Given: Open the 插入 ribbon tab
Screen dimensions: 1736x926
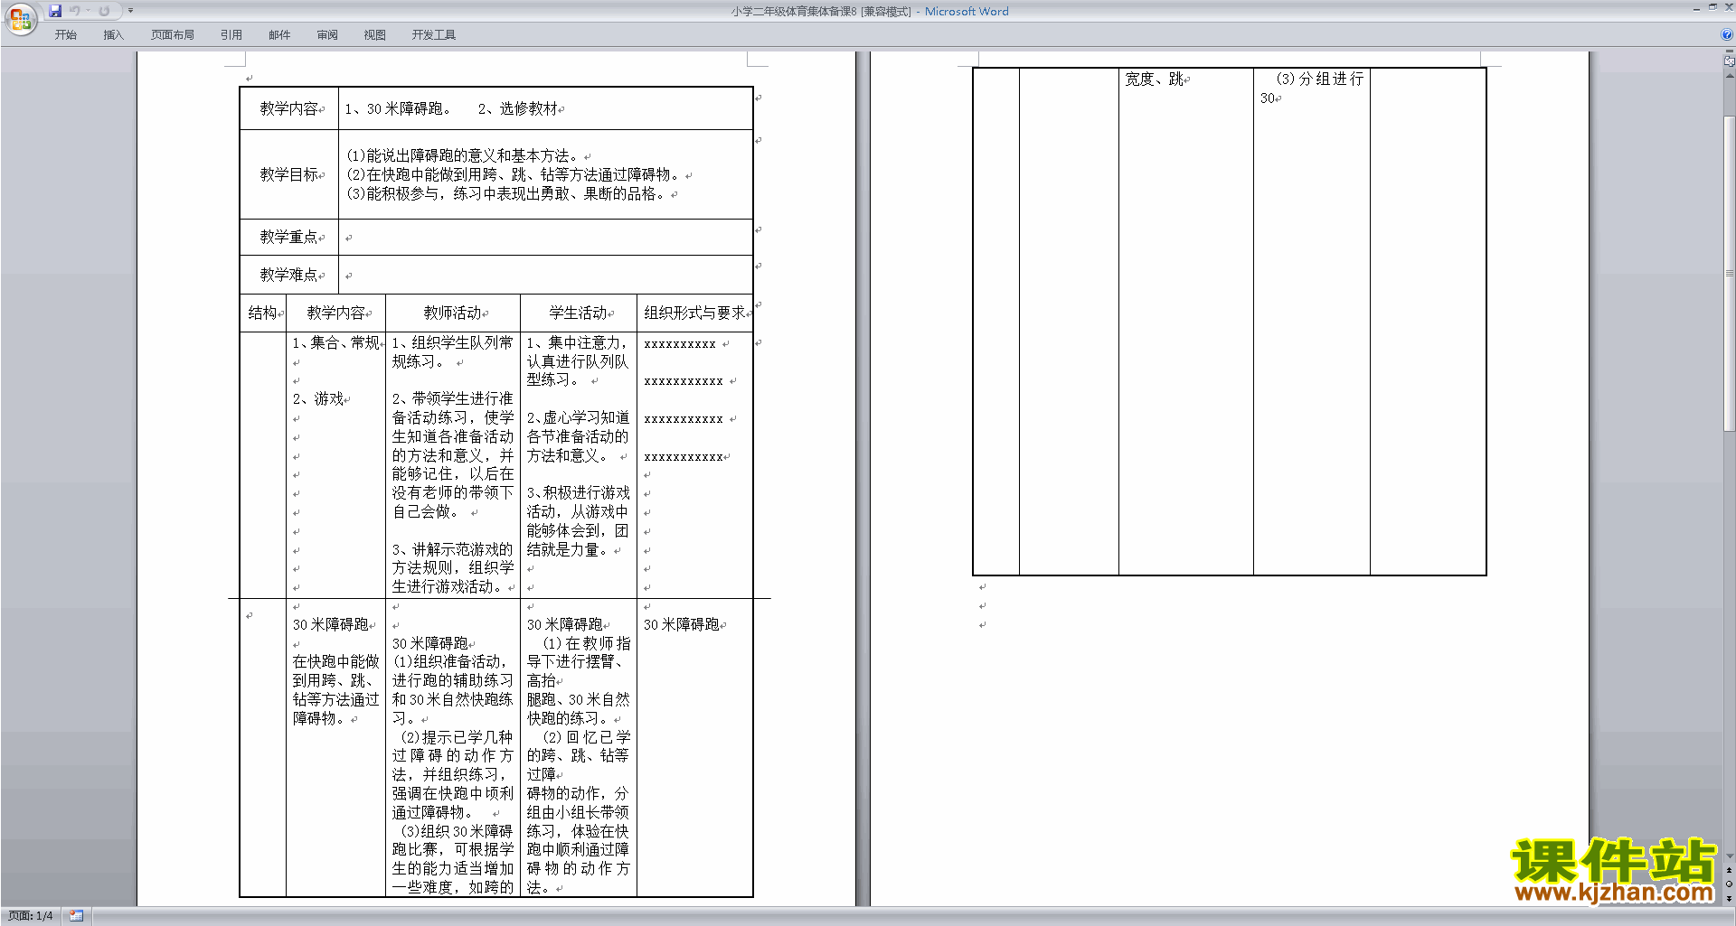Looking at the screenshot, I should click(x=113, y=35).
